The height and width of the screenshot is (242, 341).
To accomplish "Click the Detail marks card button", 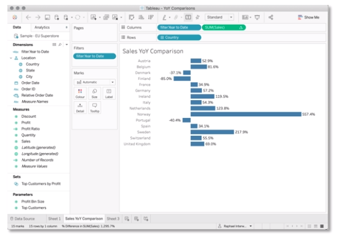I will [80, 107].
